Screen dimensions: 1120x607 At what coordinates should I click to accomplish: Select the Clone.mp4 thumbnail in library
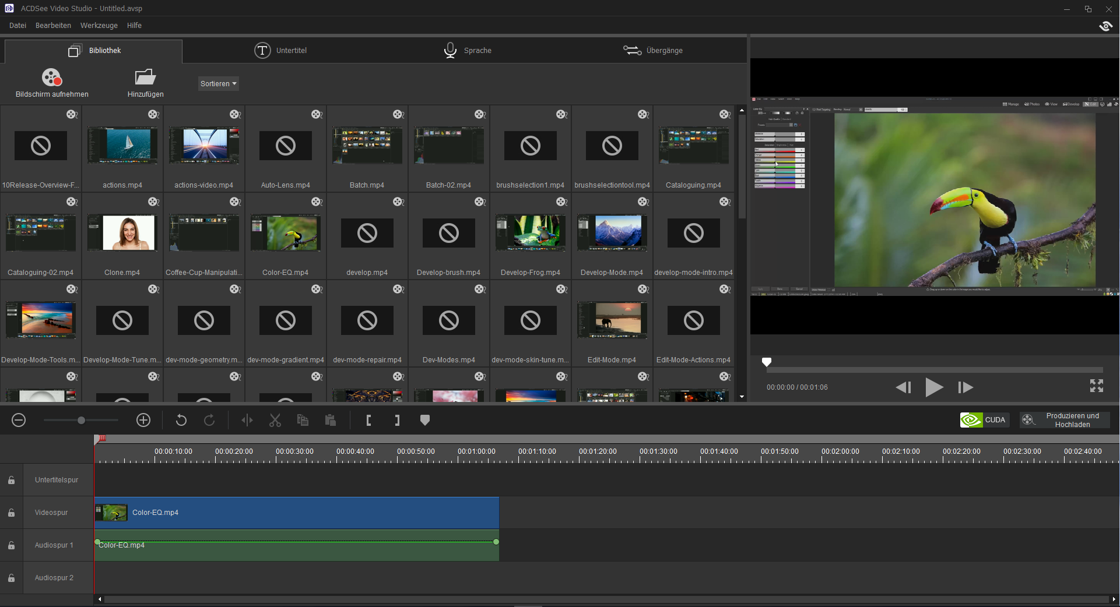point(122,233)
